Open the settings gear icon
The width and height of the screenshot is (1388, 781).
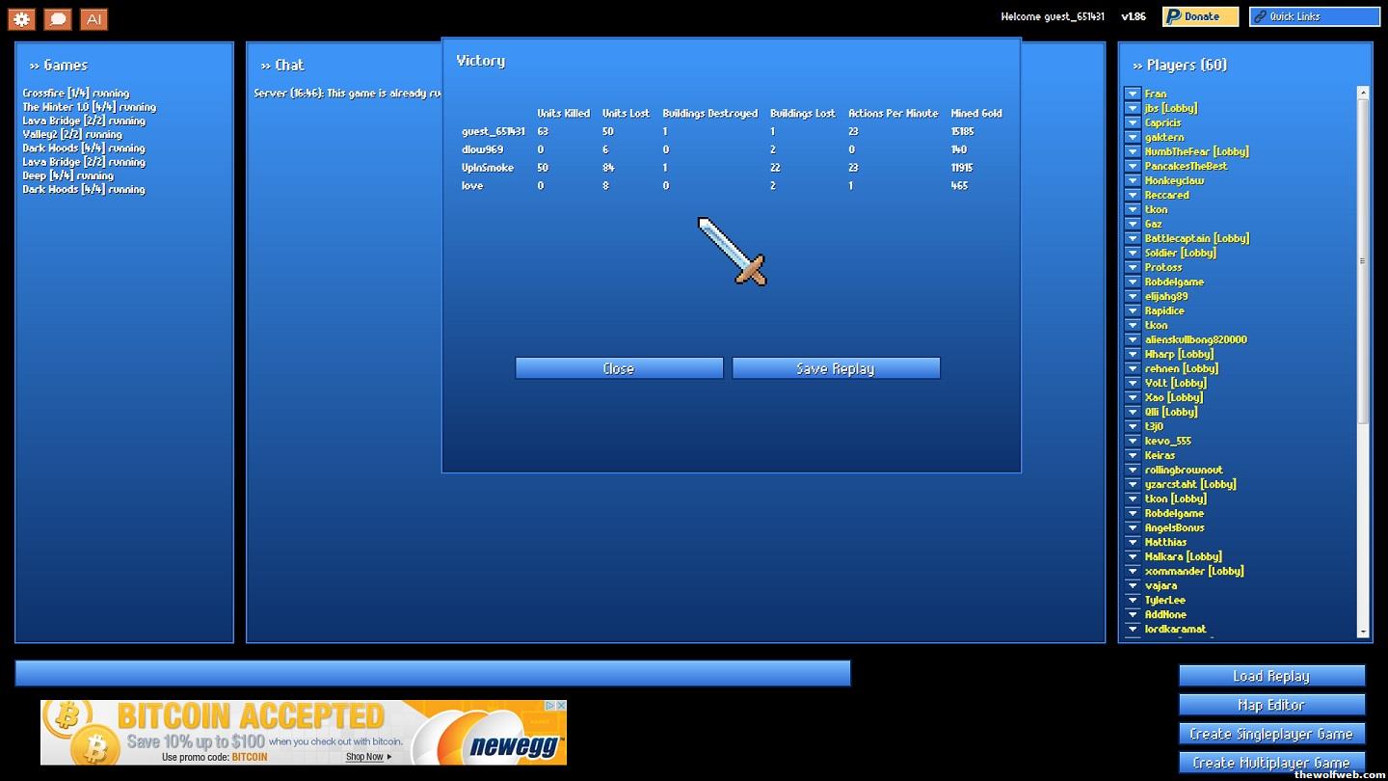pos(21,18)
